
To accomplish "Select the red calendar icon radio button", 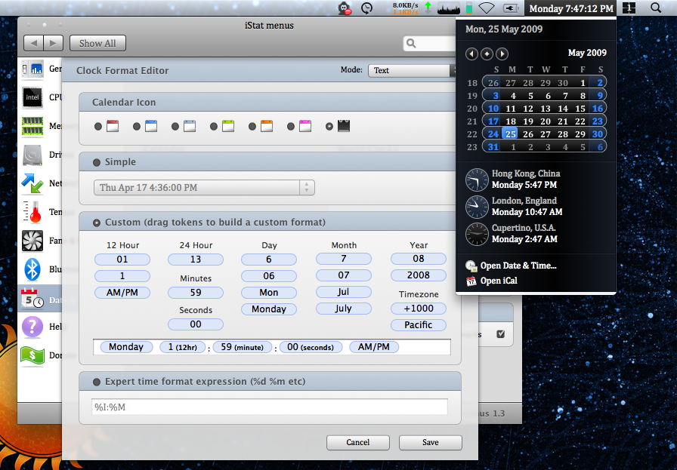I will (x=98, y=126).
